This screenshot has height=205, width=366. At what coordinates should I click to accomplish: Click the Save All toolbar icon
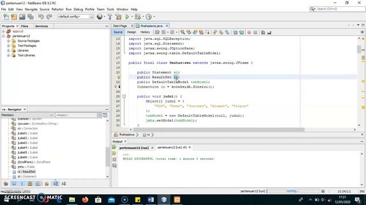(30, 17)
